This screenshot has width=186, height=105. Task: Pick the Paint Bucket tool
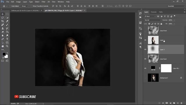click(x=7, y=32)
